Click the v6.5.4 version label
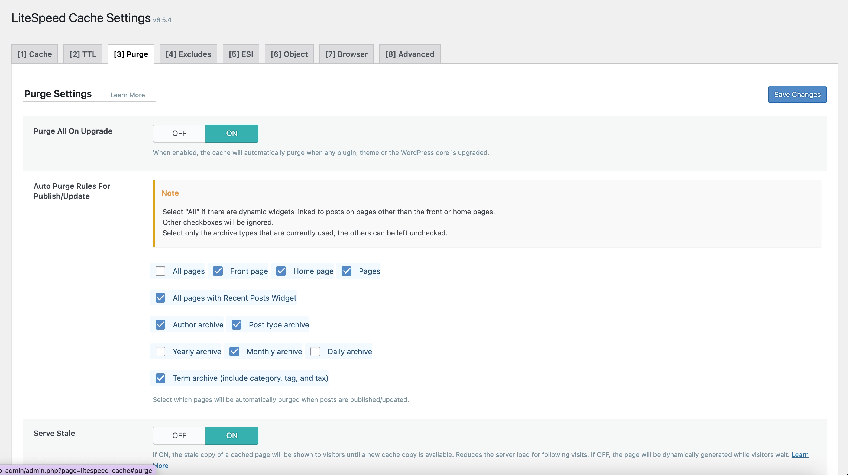 pyautogui.click(x=162, y=20)
